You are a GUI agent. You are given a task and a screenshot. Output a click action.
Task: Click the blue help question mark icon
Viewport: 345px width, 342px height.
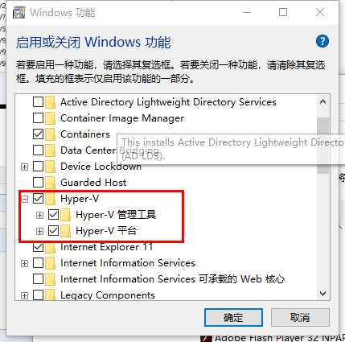(322, 41)
